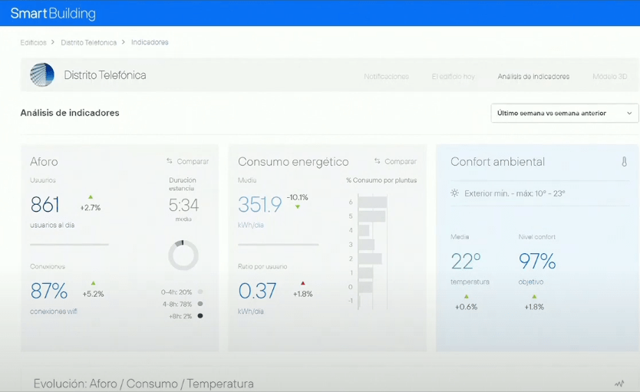Image resolution: width=640 pixels, height=392 pixels.
Task: Open the El edificio hoy tab
Action: (x=453, y=77)
